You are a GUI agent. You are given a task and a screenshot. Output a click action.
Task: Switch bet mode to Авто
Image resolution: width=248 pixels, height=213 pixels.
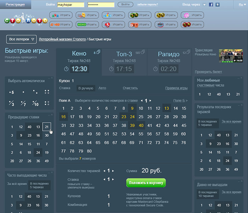click(x=102, y=88)
